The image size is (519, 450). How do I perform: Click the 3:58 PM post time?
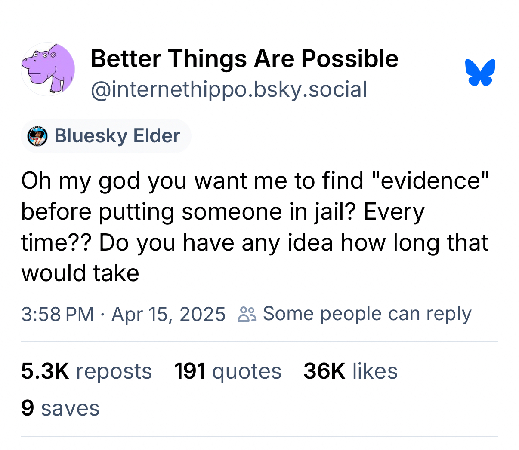click(x=57, y=314)
